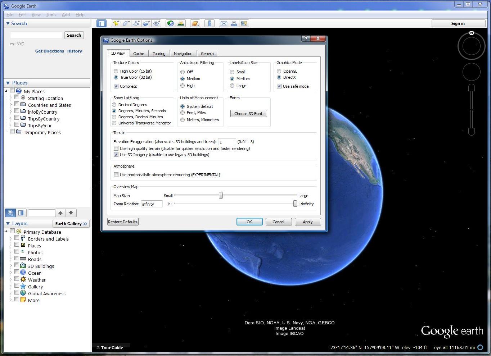Show the ruler tool
Viewport: 491px width, 356px height.
click(x=210, y=23)
